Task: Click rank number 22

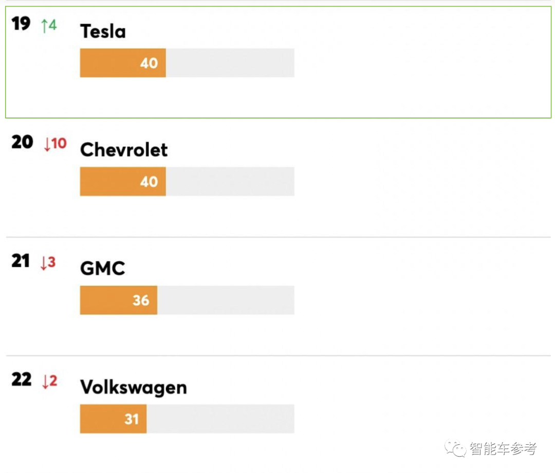Action: click(22, 380)
